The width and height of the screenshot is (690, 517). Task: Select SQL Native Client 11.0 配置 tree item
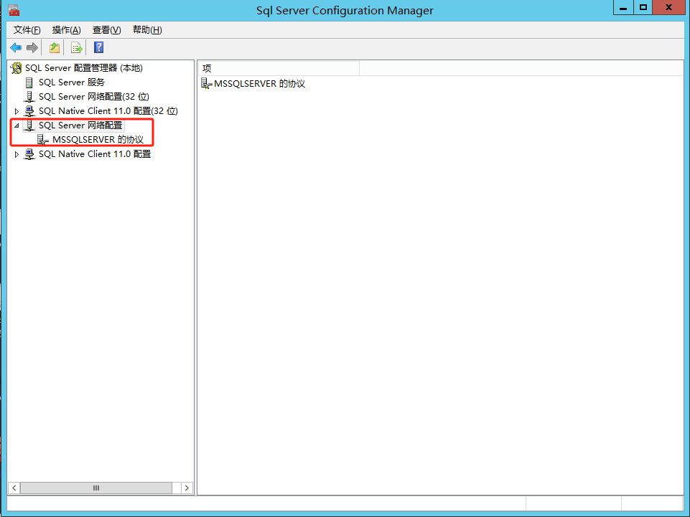(x=95, y=154)
